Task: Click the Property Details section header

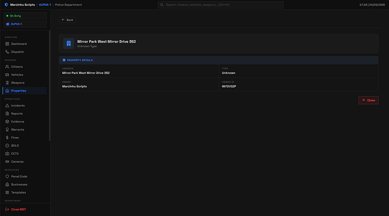Action: (x=219, y=60)
